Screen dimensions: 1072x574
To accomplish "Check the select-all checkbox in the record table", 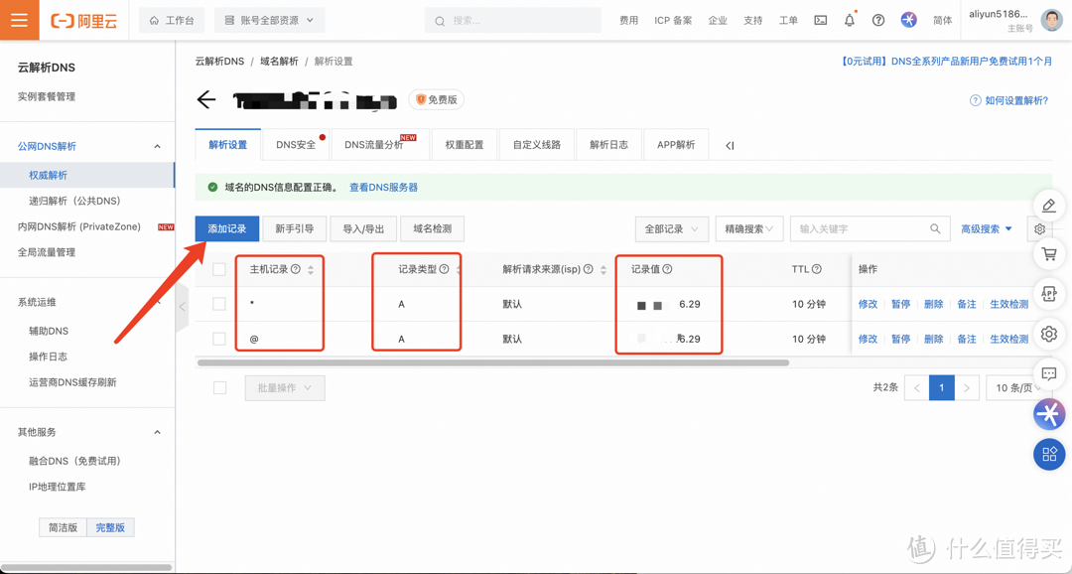I will tap(219, 268).
